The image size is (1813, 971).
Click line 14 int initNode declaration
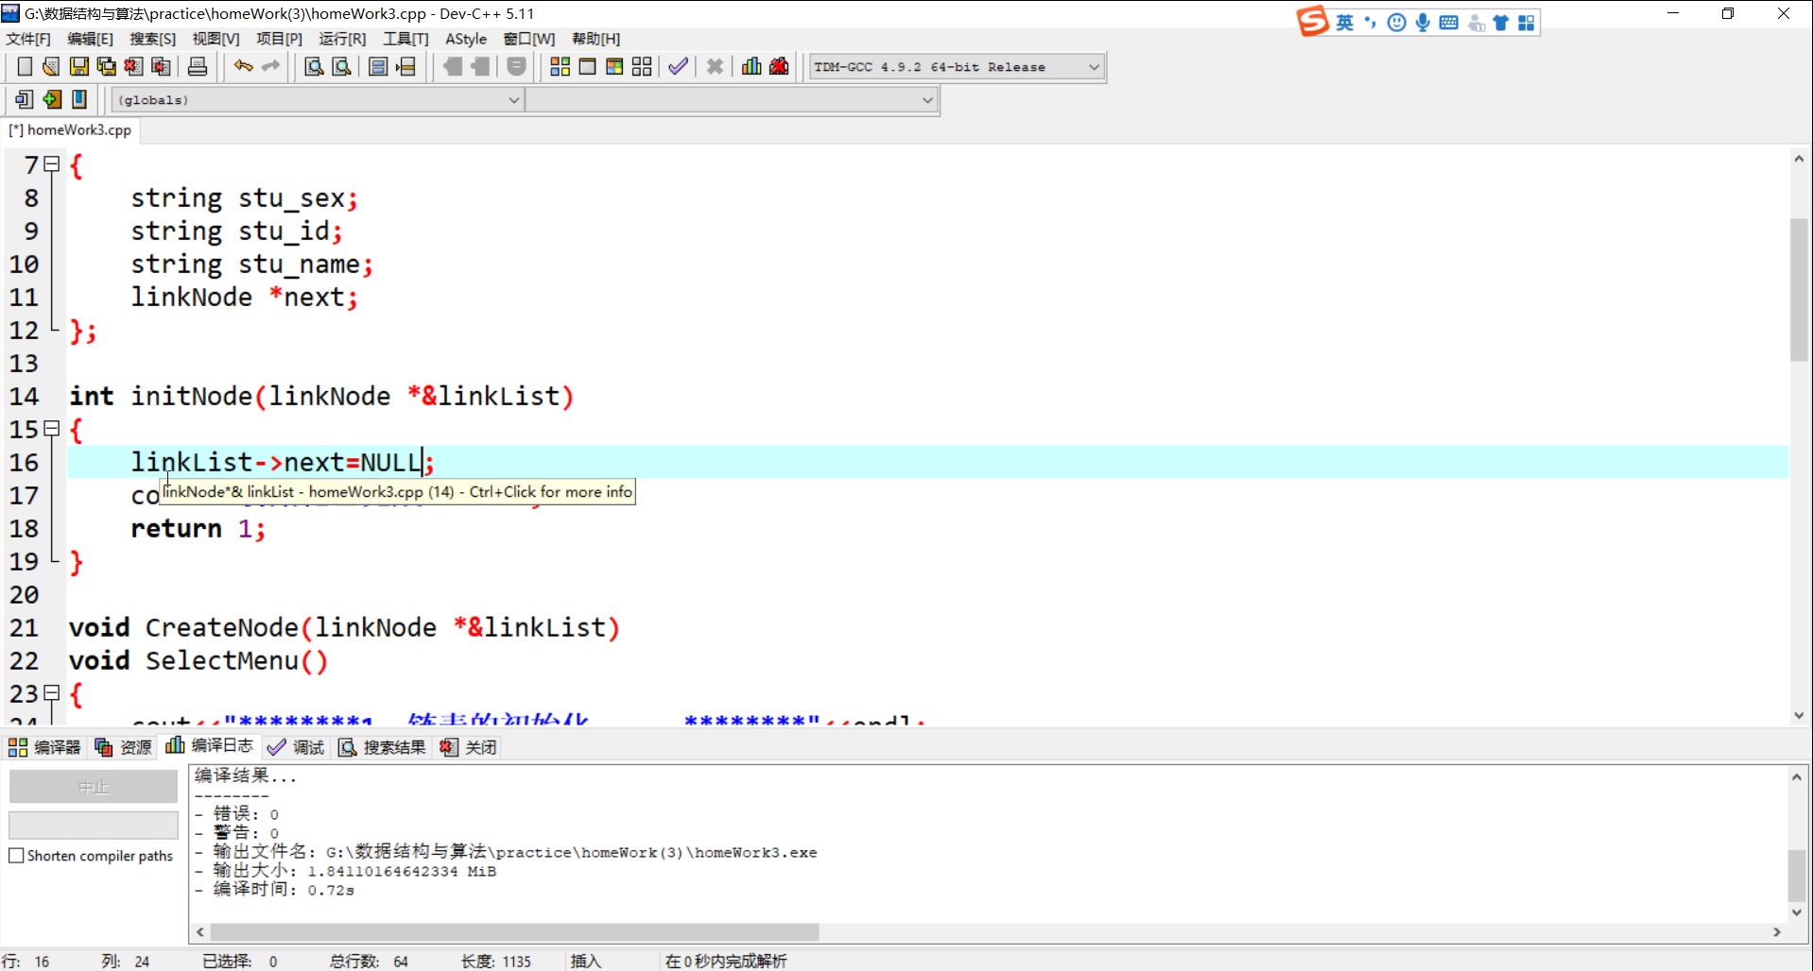321,396
